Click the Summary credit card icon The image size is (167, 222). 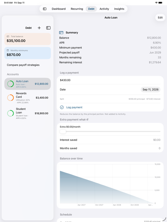[61, 33]
